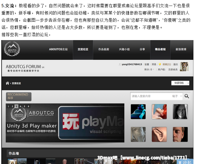Image resolution: width=200 pixels, height=164 pixels.
Task: Open the 消息 messages link
Action: pyautogui.click(x=154, y=64)
